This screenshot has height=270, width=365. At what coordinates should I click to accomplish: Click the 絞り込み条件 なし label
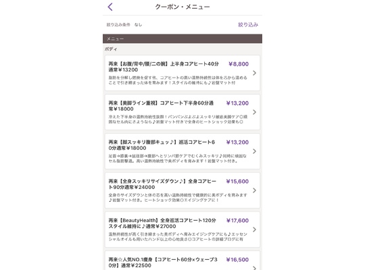124,25
